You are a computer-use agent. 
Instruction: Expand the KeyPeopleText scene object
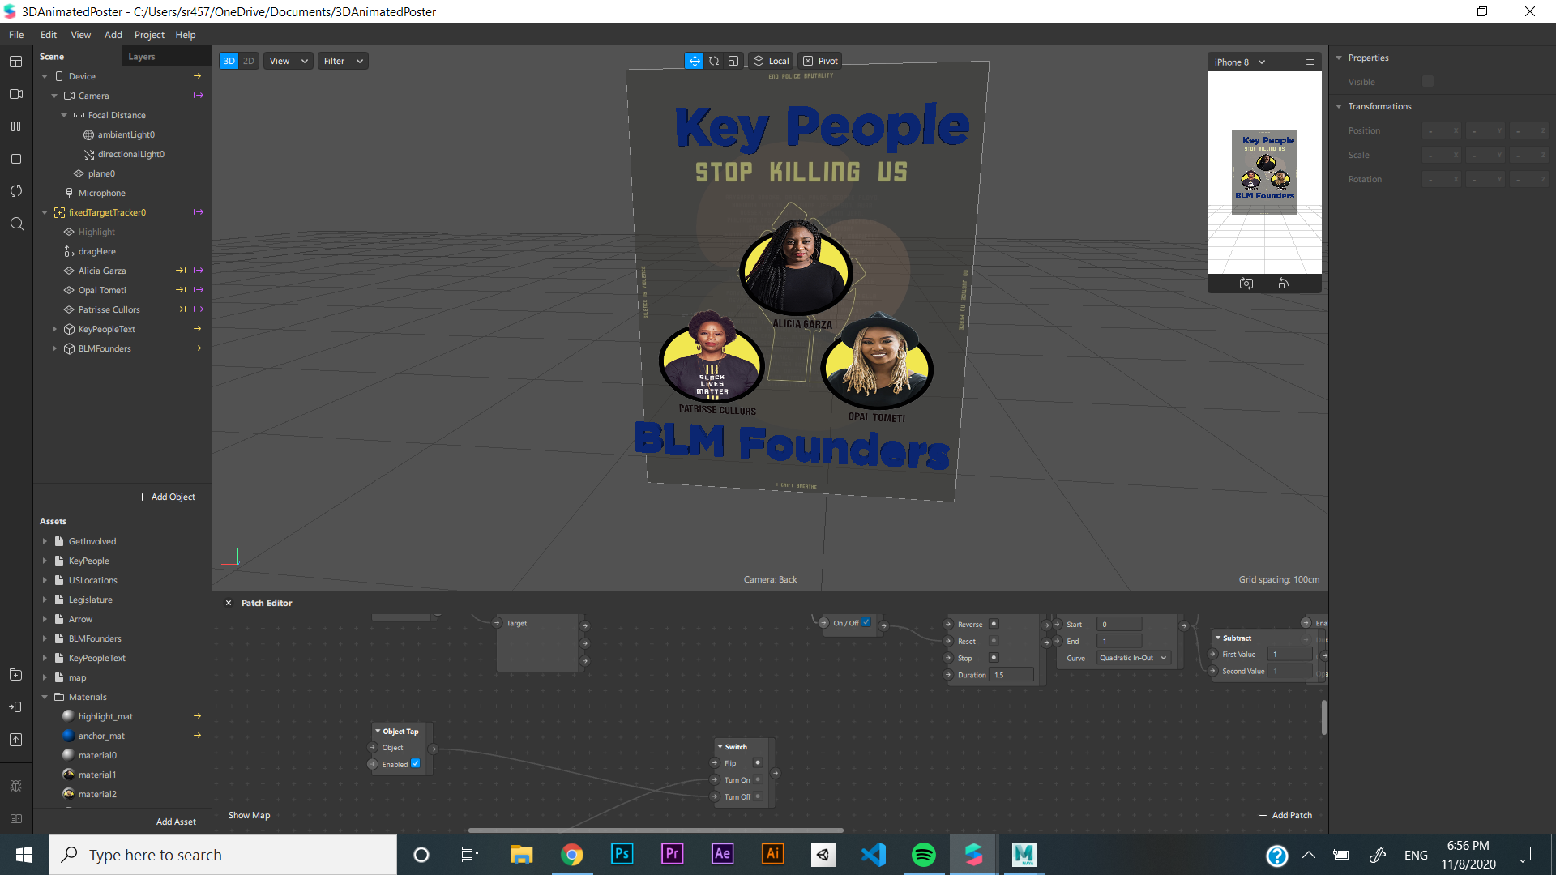click(x=54, y=329)
